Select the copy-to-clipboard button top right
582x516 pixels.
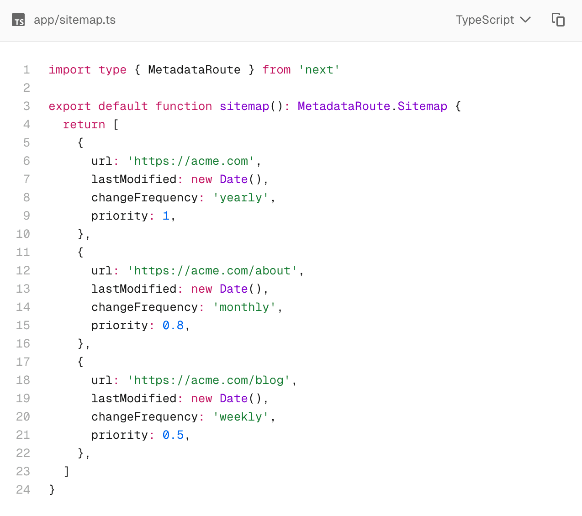pos(558,20)
